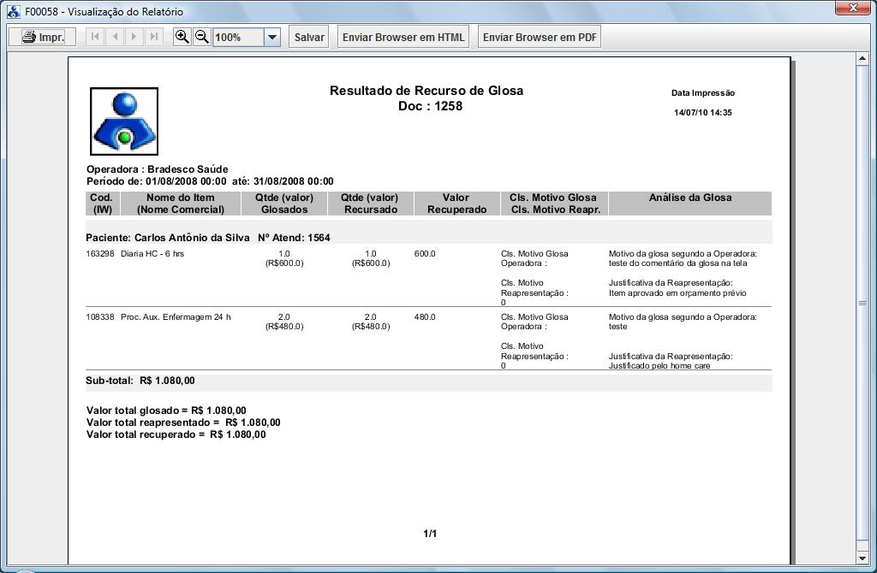This screenshot has height=573, width=877.
Task: Click 'Doc : 1258' text
Action: point(430,106)
